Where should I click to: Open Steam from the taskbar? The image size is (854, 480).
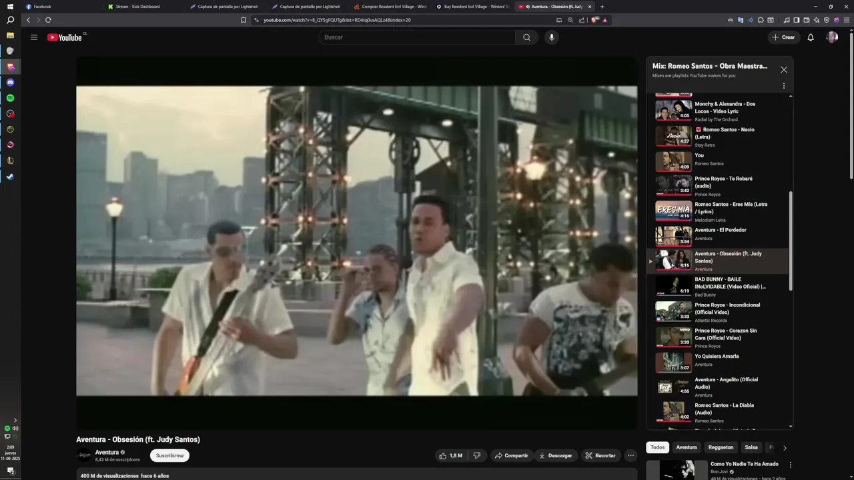[10, 177]
